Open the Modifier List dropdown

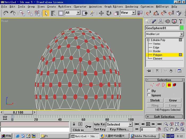164,34
